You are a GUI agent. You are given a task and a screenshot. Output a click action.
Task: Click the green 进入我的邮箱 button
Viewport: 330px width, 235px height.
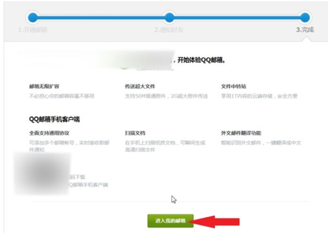pyautogui.click(x=170, y=221)
